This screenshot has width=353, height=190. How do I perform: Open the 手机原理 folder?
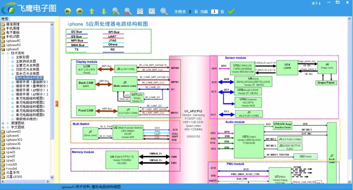pos(13,28)
